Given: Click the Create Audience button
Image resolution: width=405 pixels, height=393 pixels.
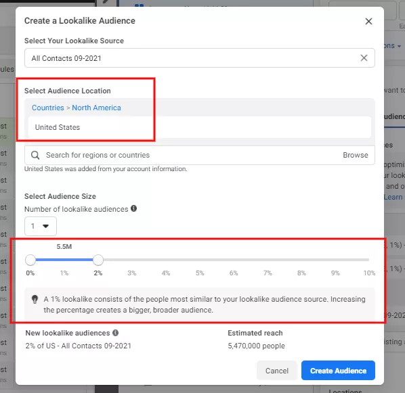Looking at the screenshot, I should tap(338, 371).
